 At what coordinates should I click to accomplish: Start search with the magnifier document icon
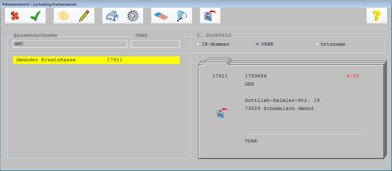tap(182, 16)
